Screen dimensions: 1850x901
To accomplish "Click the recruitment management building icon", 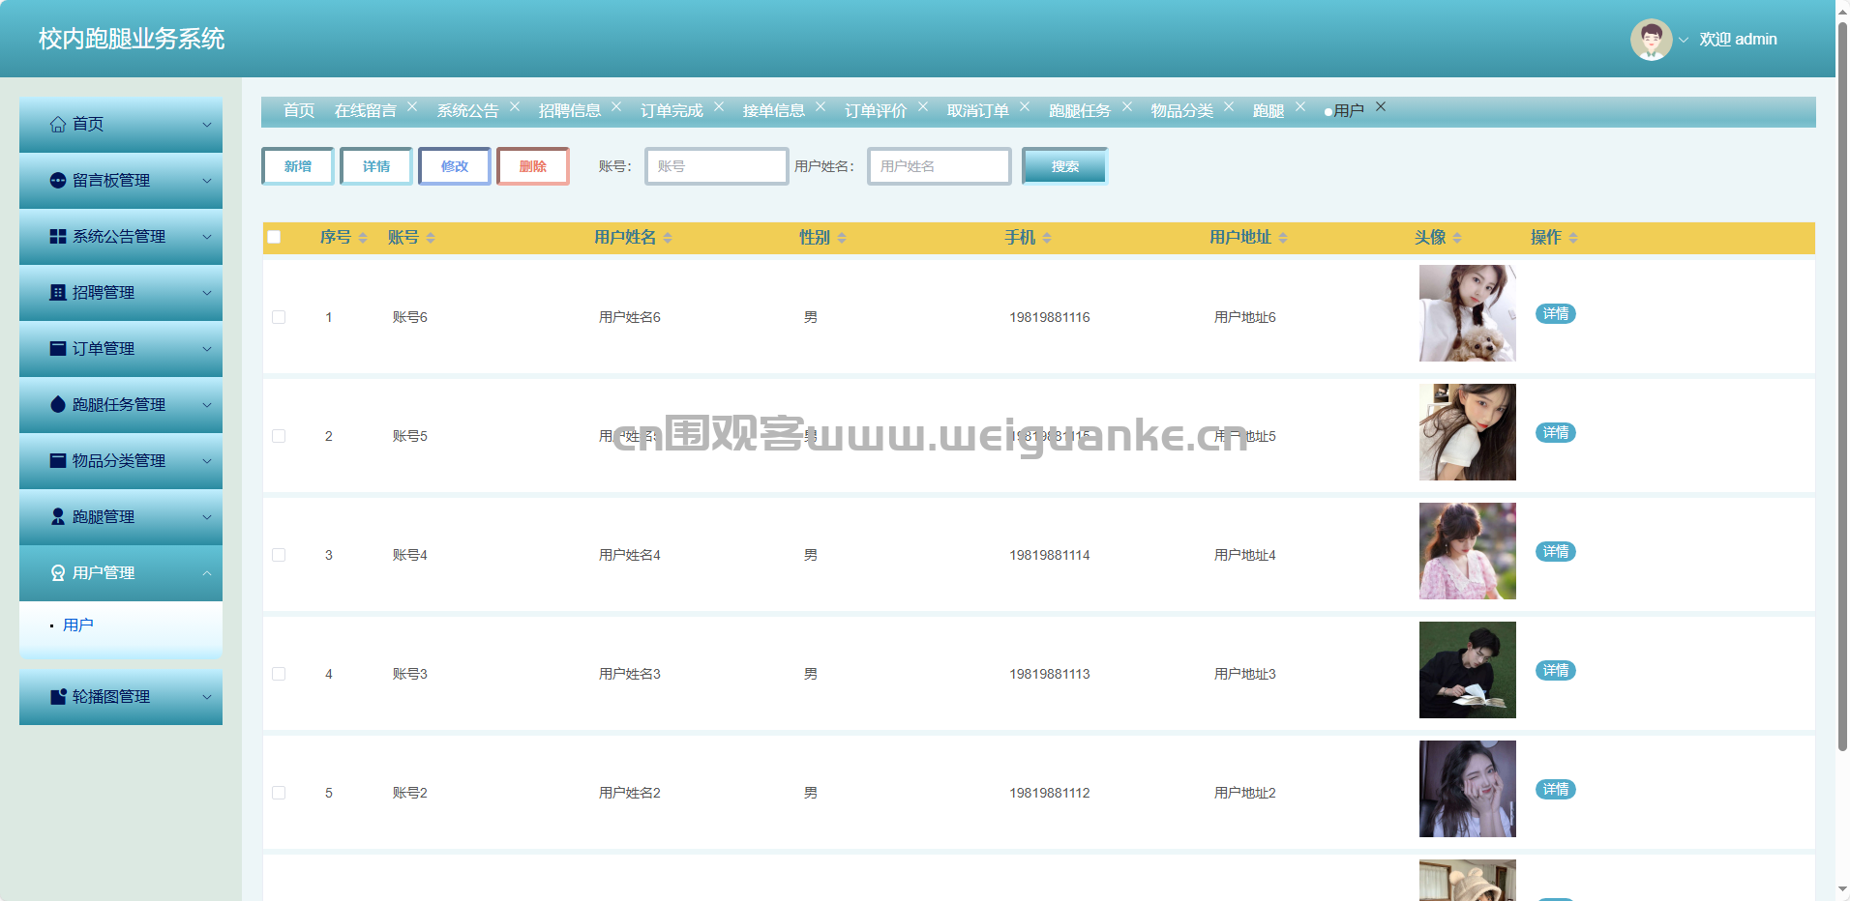I will click(58, 293).
